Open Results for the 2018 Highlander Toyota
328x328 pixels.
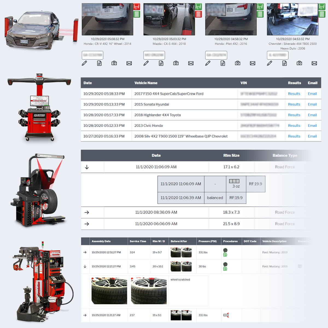[x=294, y=115]
